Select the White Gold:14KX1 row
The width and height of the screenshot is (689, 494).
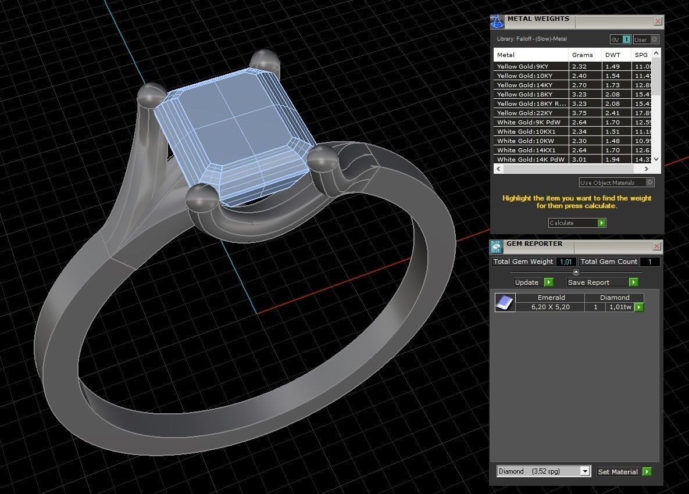click(x=573, y=150)
